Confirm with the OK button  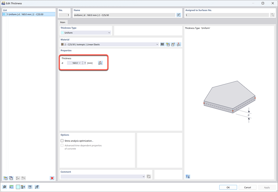(228, 187)
